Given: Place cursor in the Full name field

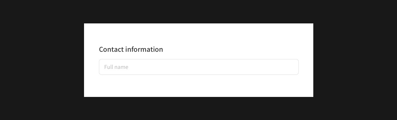Looking at the screenshot, I should coord(198,67).
